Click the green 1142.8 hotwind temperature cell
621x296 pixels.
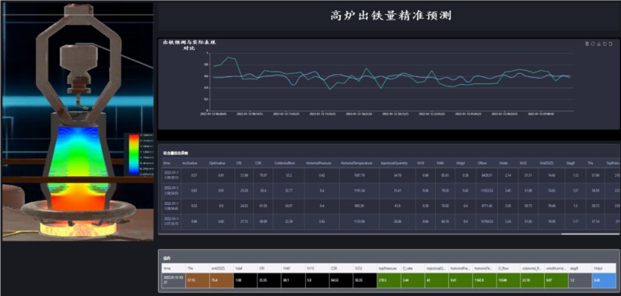click(x=485, y=280)
